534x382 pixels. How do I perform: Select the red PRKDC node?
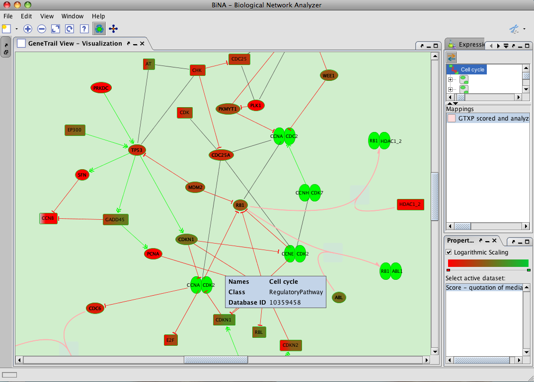click(x=101, y=88)
